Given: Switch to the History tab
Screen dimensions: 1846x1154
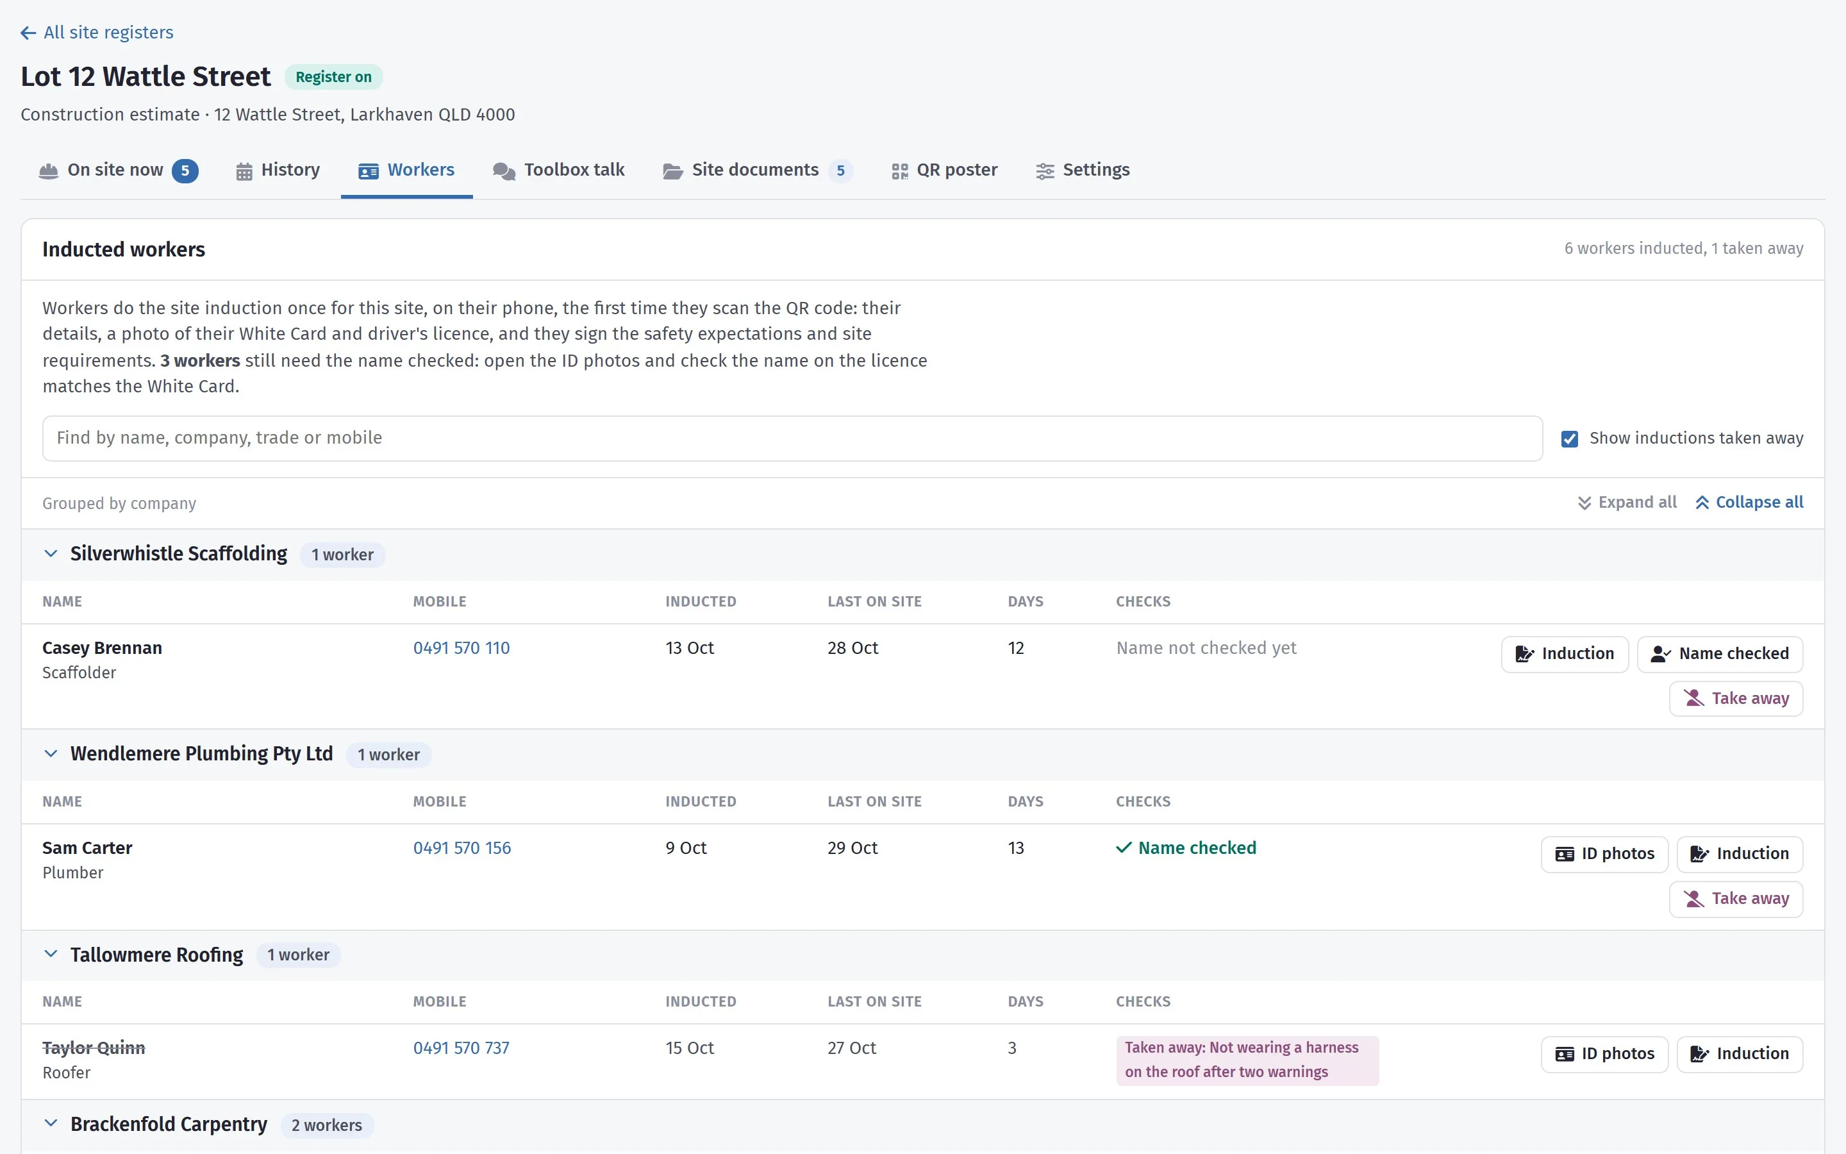Looking at the screenshot, I should point(278,170).
